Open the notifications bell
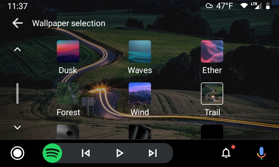The image size is (279, 167). tap(226, 153)
